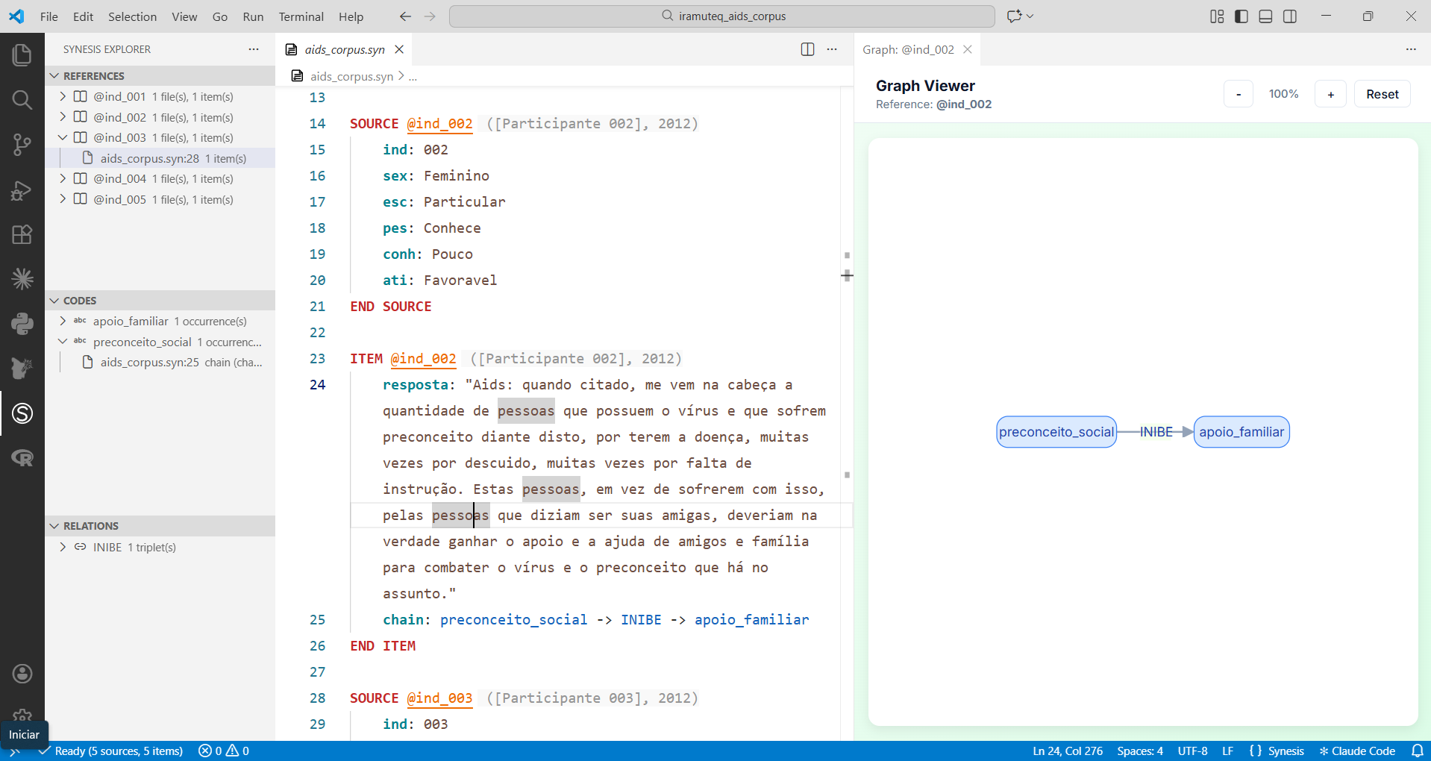Open the Synesis extension in activity bar

point(22,413)
